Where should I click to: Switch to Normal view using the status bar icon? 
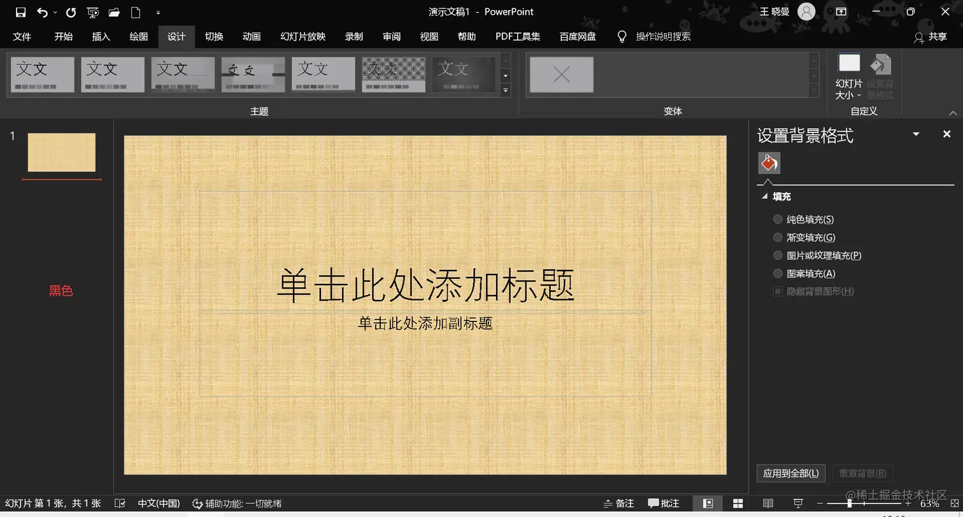pos(708,503)
